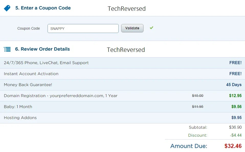245x152 pixels.
Task: Click the Coupon Code label
Action: [x=29, y=28]
